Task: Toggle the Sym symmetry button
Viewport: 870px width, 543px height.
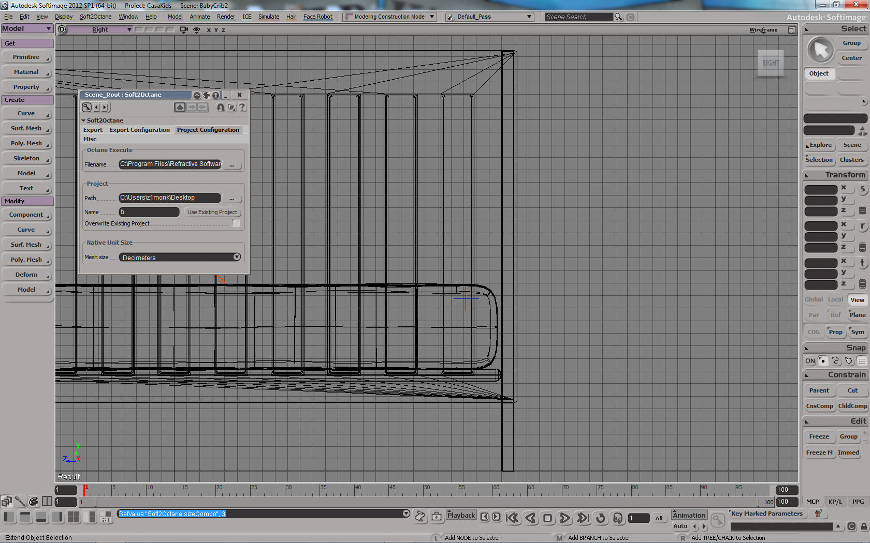Action: tap(858, 332)
